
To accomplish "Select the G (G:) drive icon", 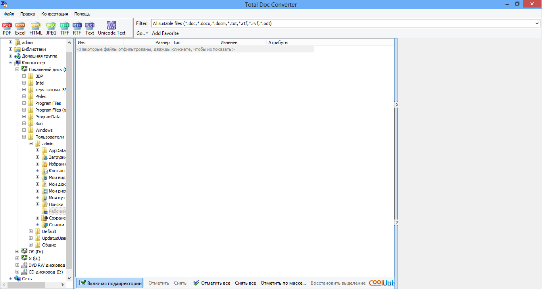I will click(24, 258).
